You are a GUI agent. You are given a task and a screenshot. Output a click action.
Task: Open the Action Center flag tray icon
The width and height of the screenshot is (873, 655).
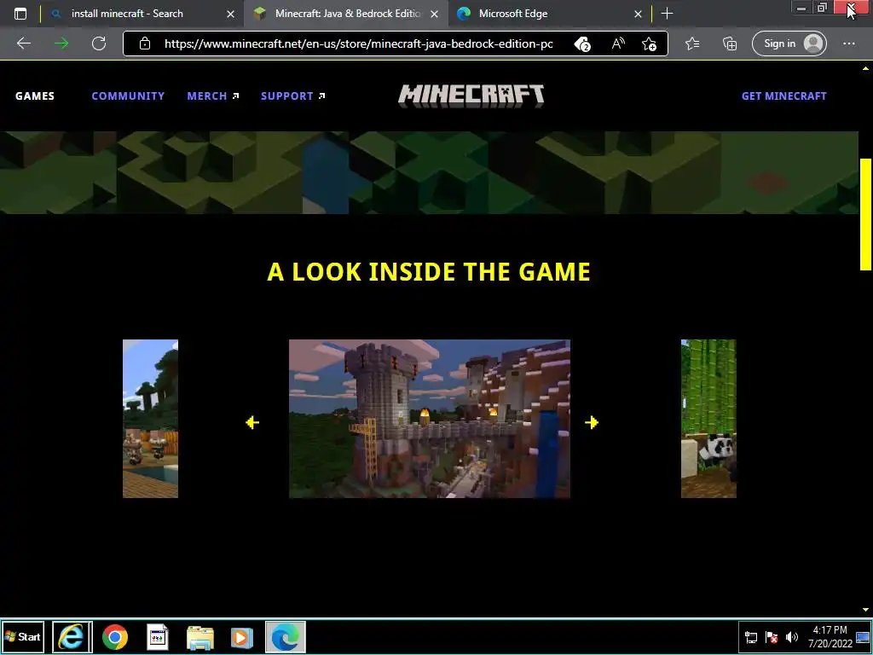(771, 637)
